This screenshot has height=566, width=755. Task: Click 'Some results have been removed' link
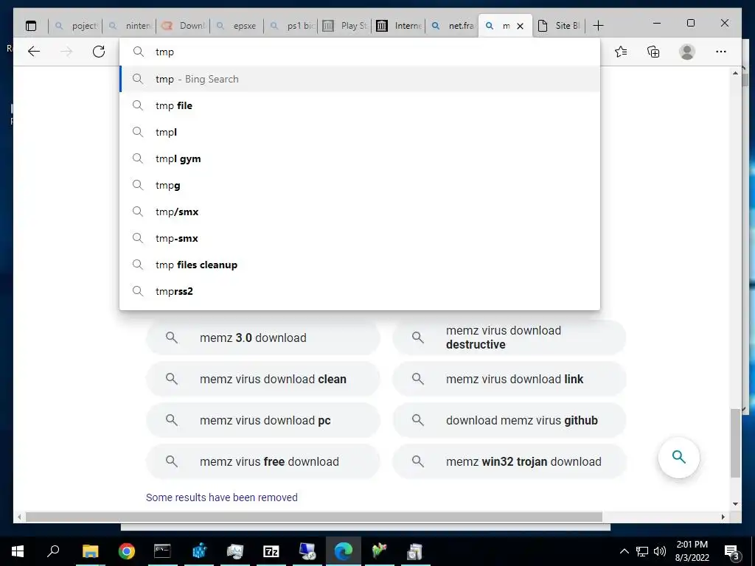click(x=222, y=497)
